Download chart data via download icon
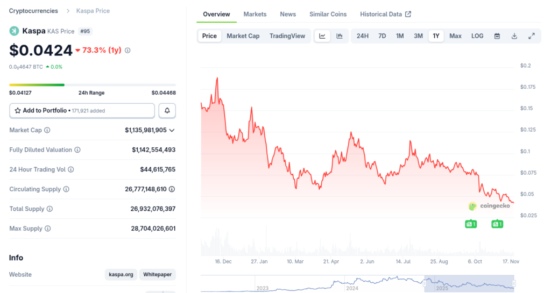 coord(514,36)
